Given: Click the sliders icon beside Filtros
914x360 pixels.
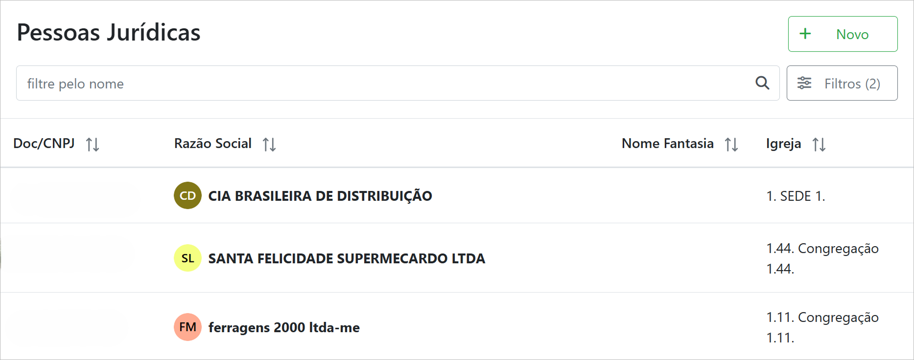Looking at the screenshot, I should click(804, 83).
